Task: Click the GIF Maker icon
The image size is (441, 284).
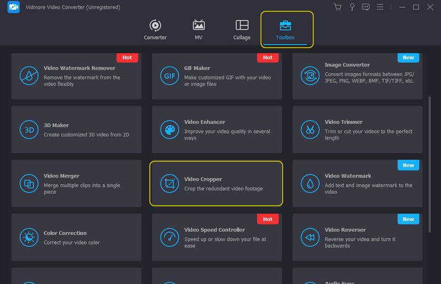Action: click(x=169, y=75)
